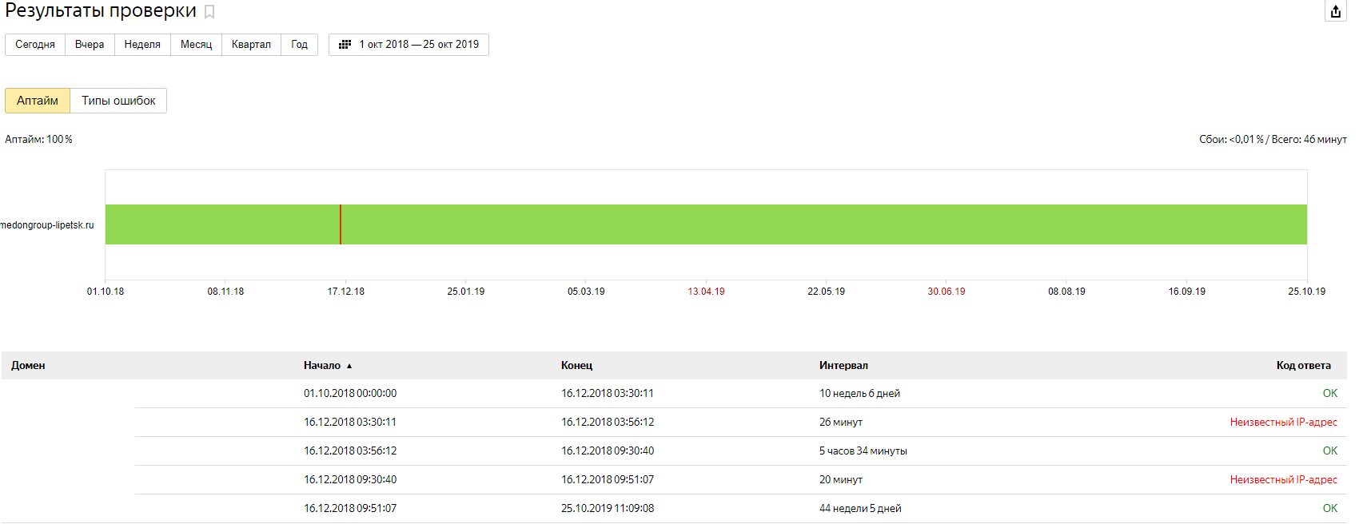
Task: Click the calendar grid icon
Action: (345, 45)
